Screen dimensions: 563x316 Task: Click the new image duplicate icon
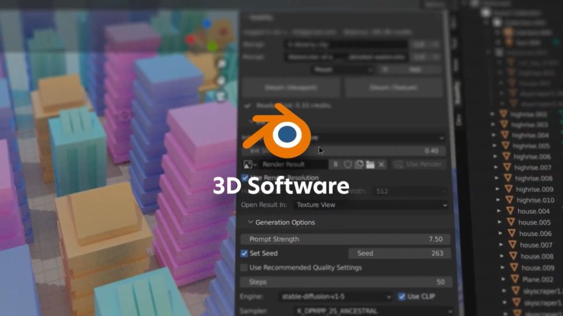359,164
